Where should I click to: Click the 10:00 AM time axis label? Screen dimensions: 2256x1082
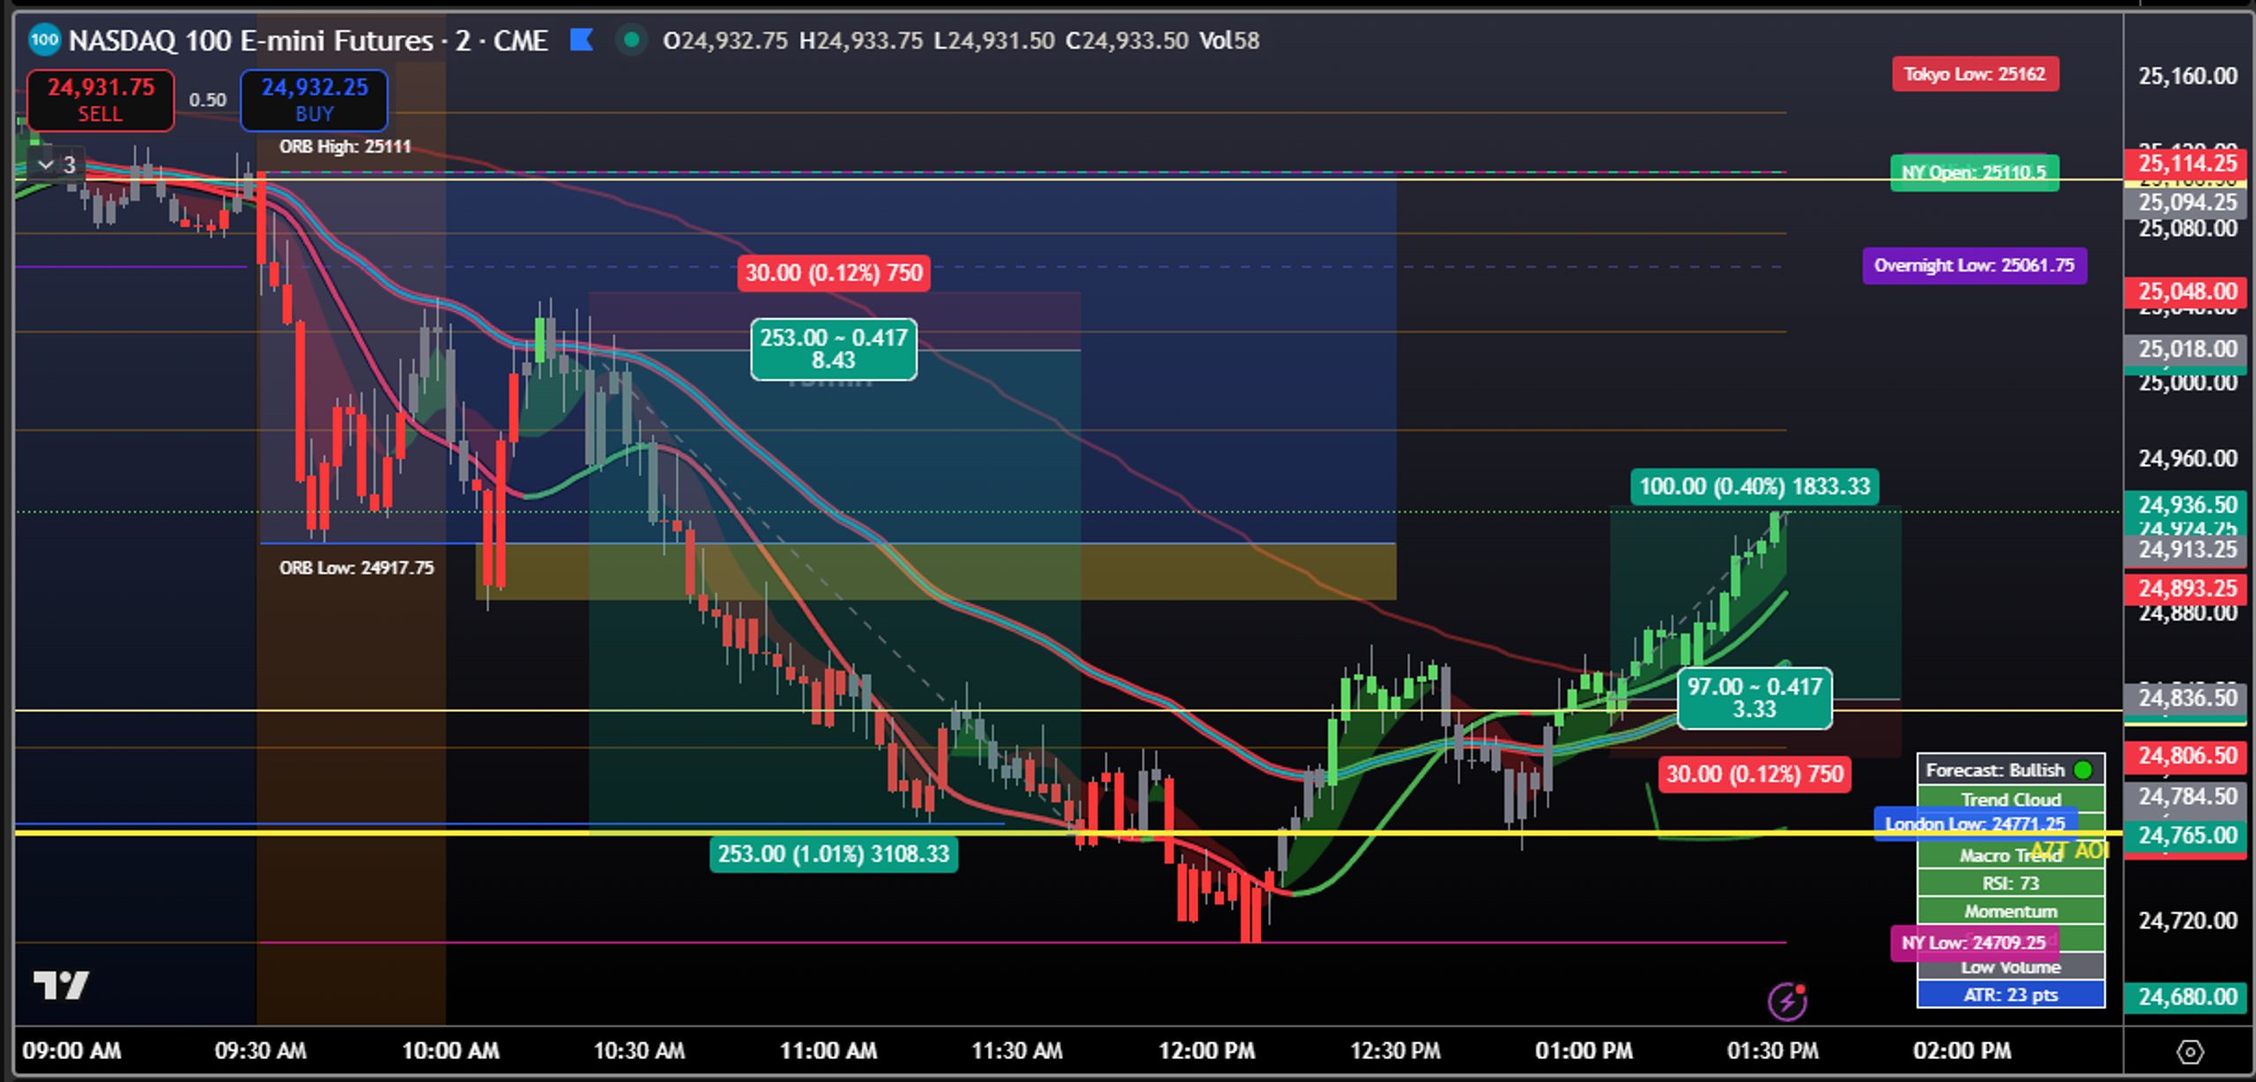point(450,1051)
